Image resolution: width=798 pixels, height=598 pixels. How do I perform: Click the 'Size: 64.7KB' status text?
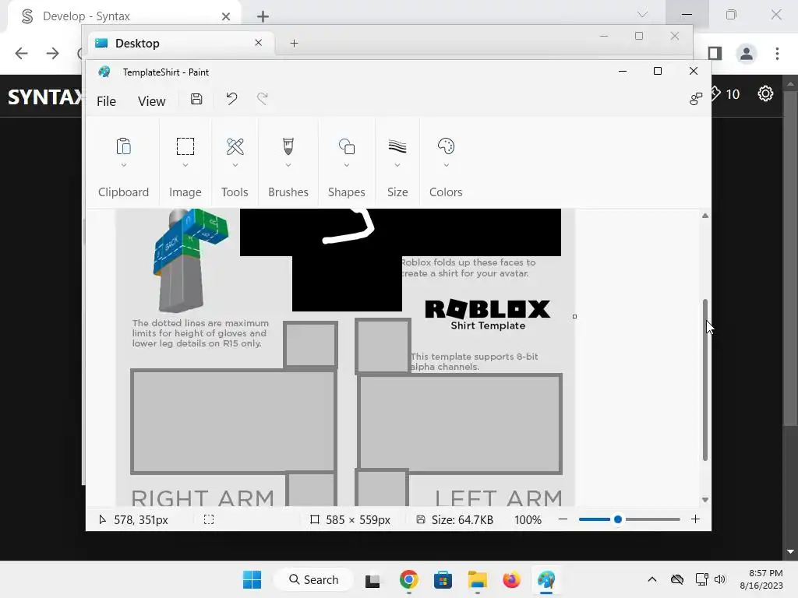tap(462, 519)
